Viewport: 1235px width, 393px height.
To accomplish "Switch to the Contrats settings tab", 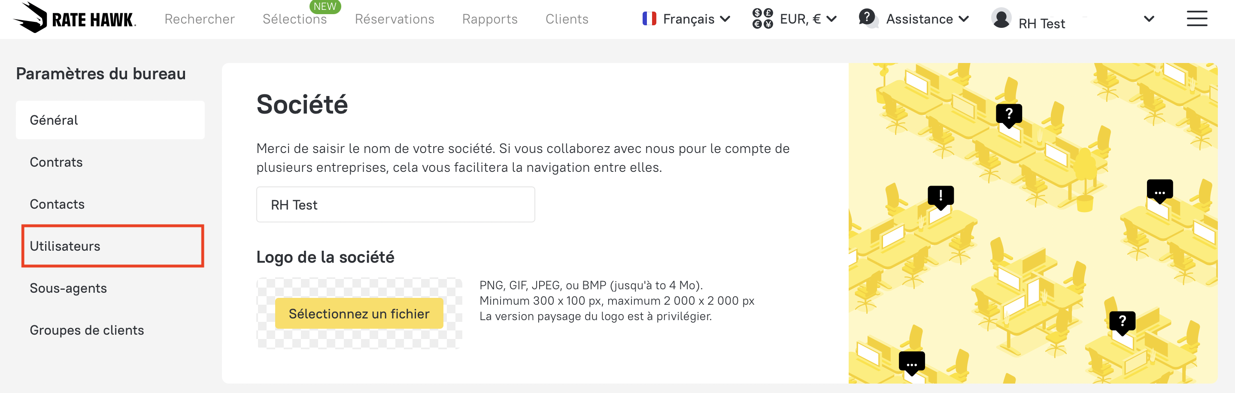I will click(56, 162).
